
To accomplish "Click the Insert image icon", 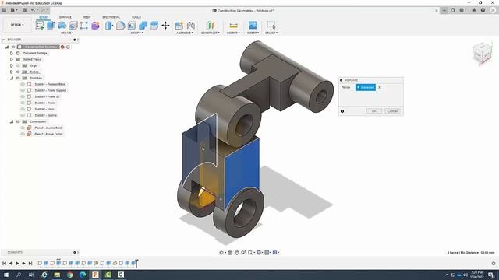I will [x=253, y=26].
